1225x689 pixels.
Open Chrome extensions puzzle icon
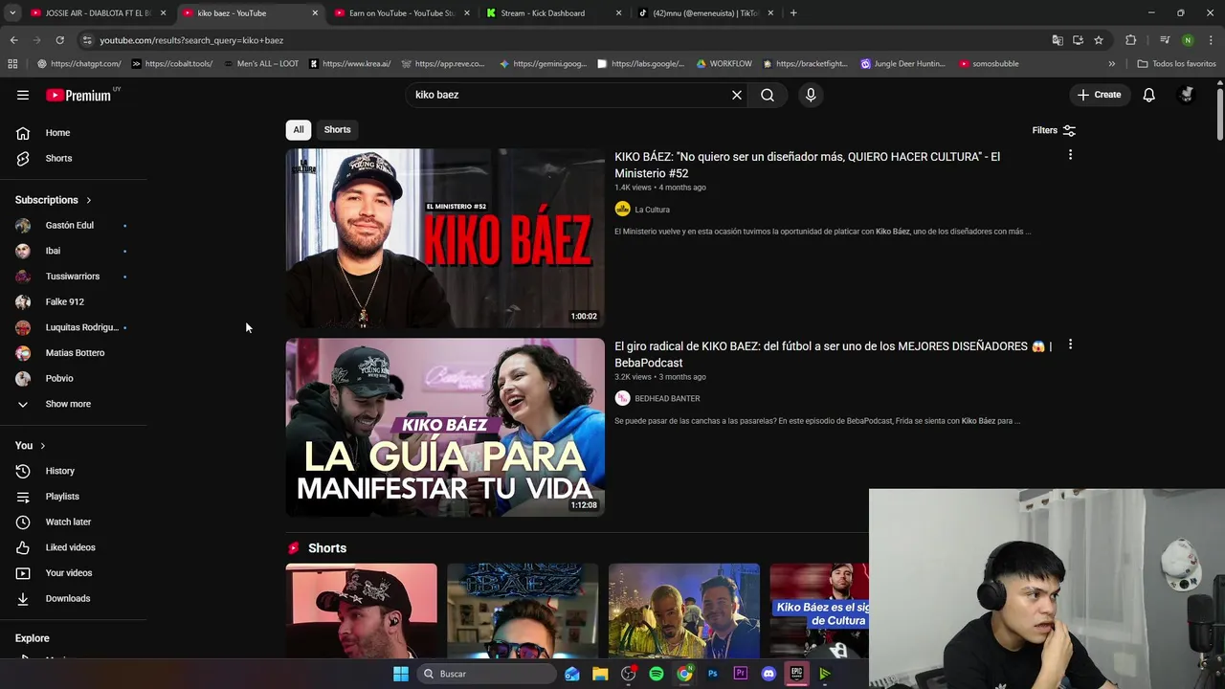[x=1131, y=40]
